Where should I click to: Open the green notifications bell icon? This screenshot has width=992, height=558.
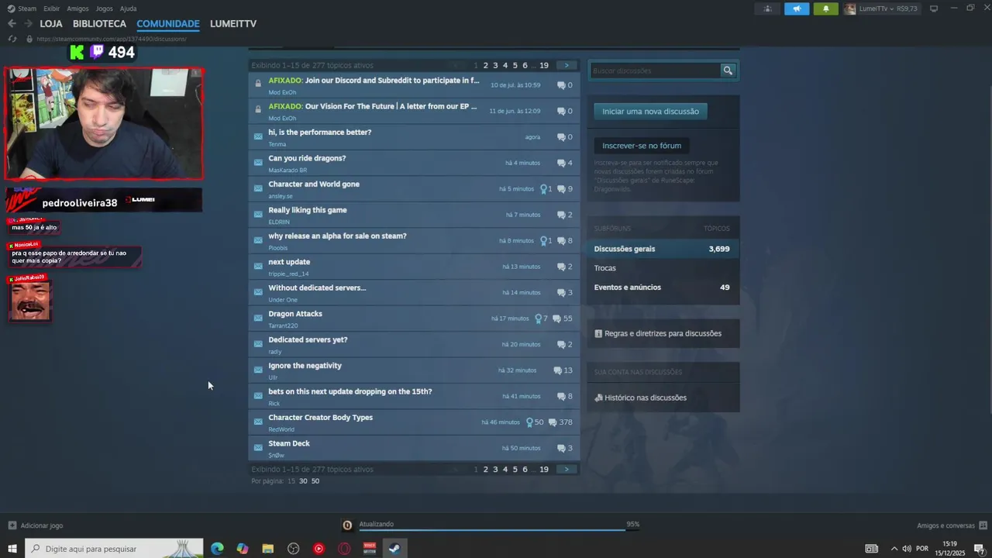pyautogui.click(x=825, y=9)
